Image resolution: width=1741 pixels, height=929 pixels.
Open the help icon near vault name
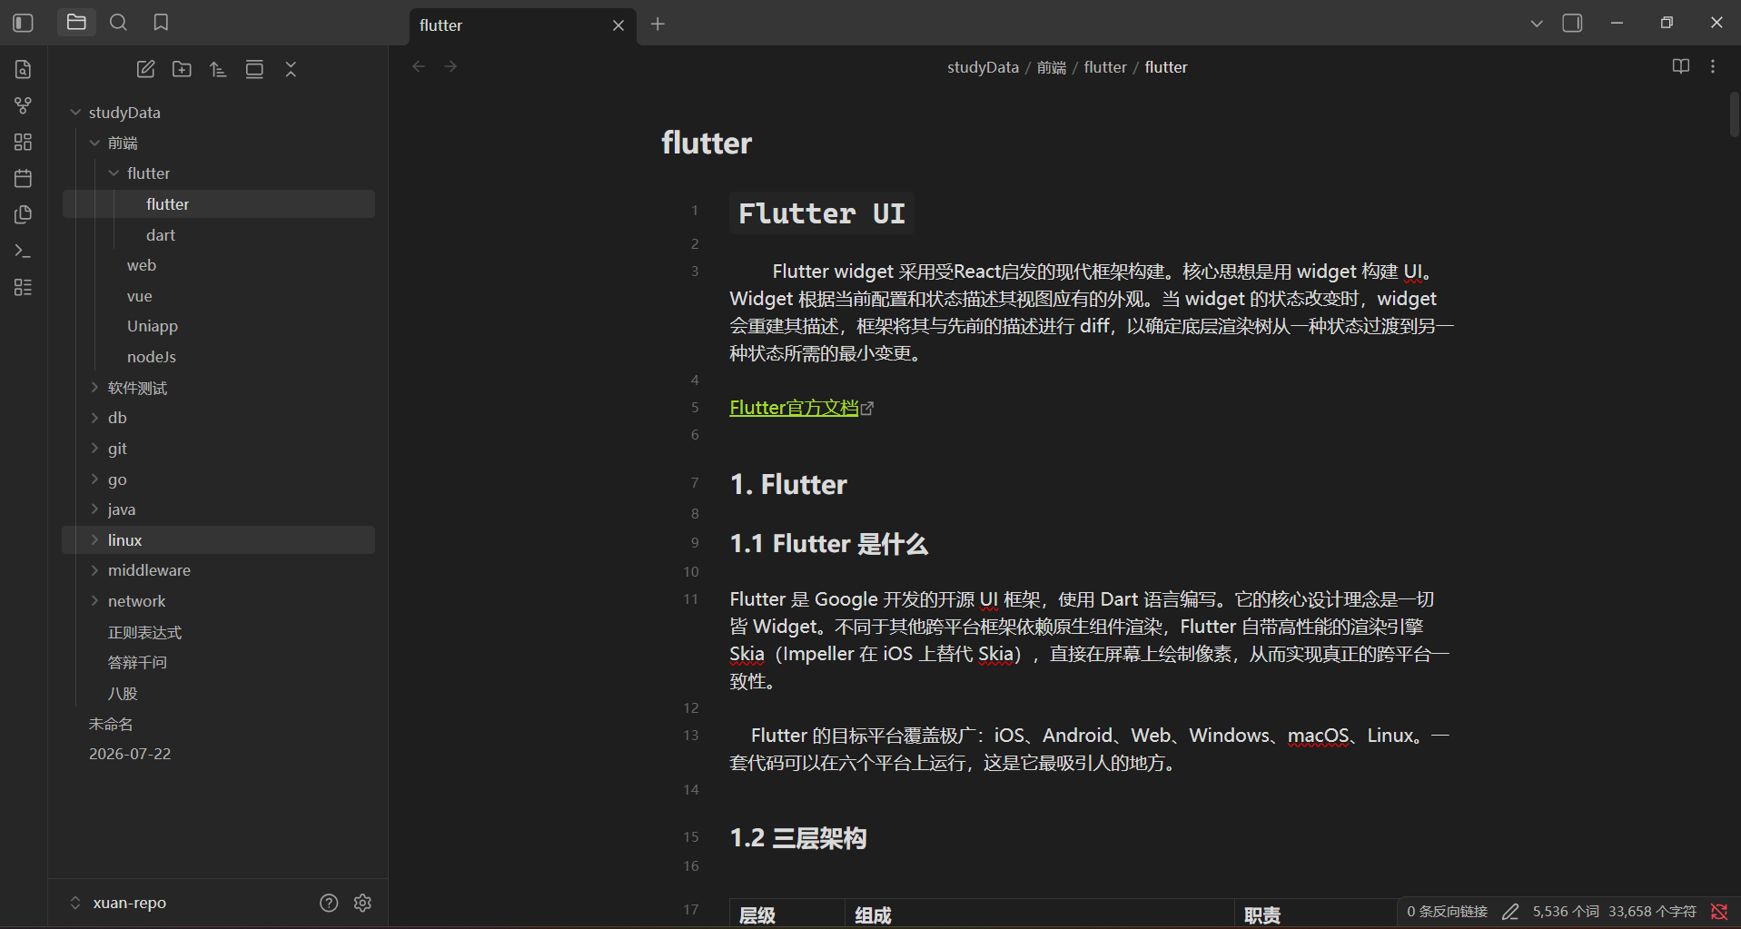(329, 903)
